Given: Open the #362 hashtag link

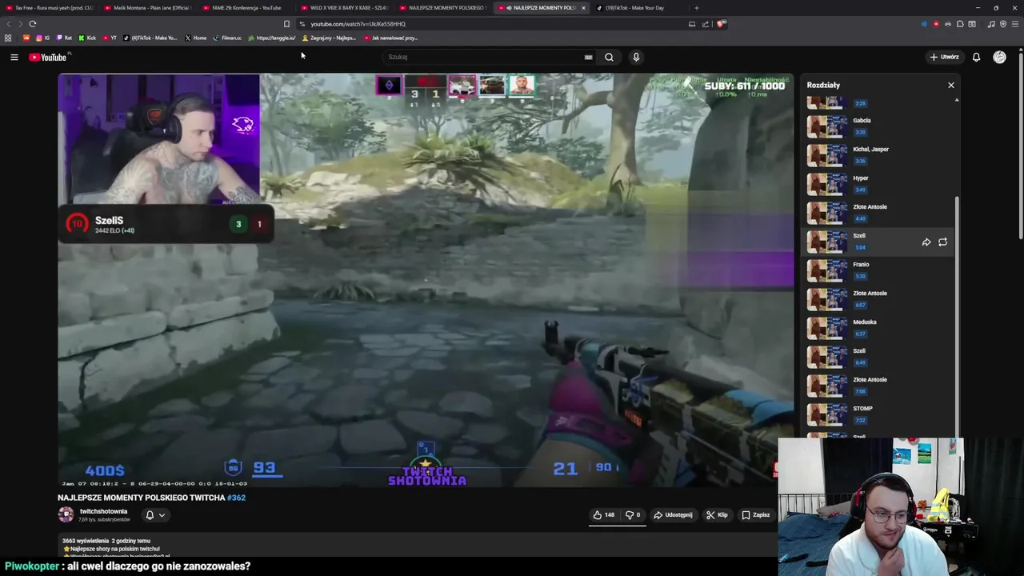Looking at the screenshot, I should (x=236, y=498).
